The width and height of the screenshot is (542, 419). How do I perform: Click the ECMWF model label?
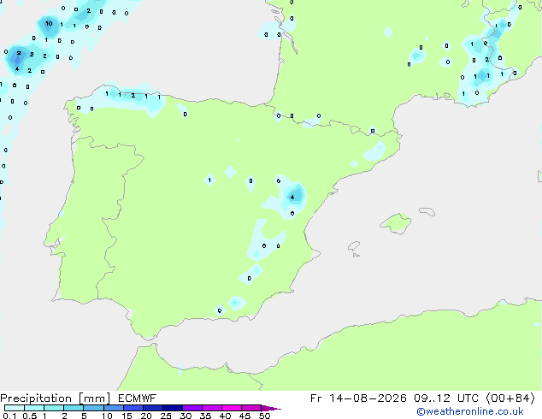click(x=138, y=398)
